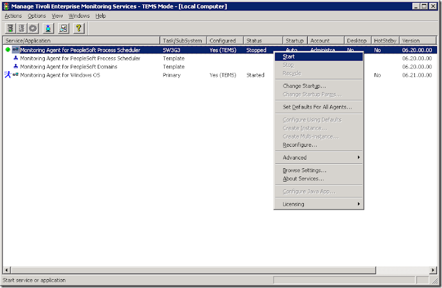The height and width of the screenshot is (288, 442).
Task: Sort by the Desktop column header
Action: pyautogui.click(x=358, y=40)
